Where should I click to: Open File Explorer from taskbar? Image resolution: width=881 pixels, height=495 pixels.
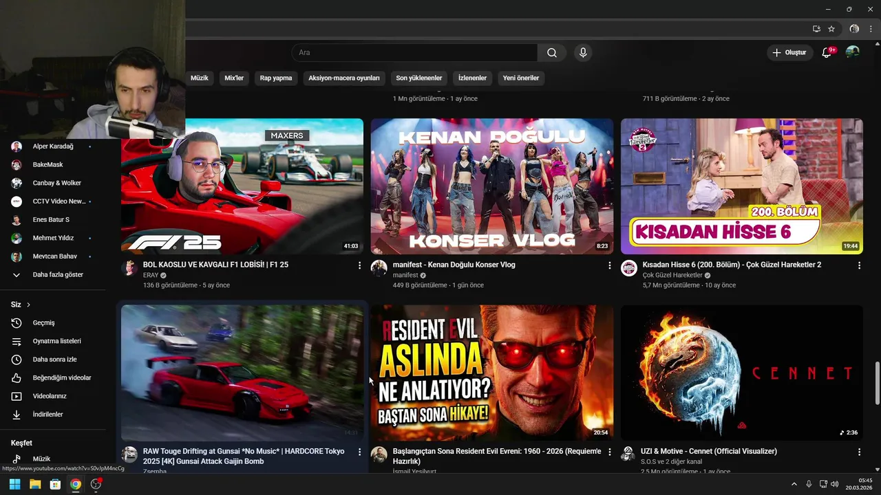pos(35,484)
